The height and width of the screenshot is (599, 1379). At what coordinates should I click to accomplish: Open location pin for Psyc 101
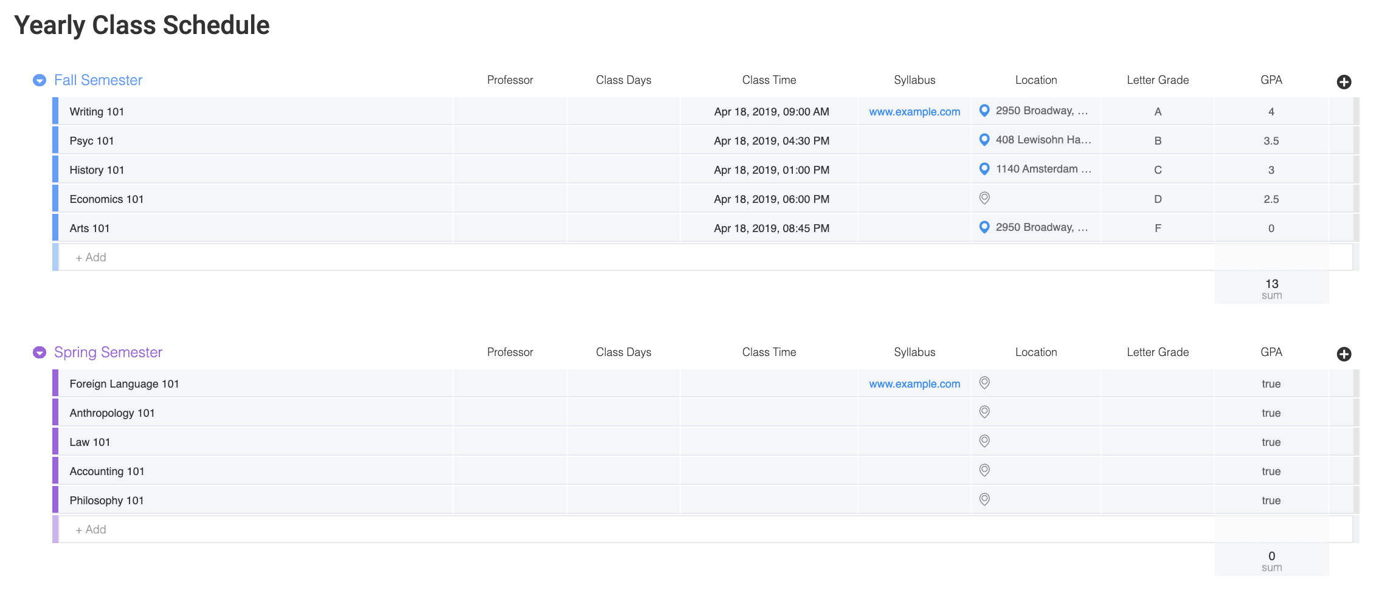click(x=984, y=140)
